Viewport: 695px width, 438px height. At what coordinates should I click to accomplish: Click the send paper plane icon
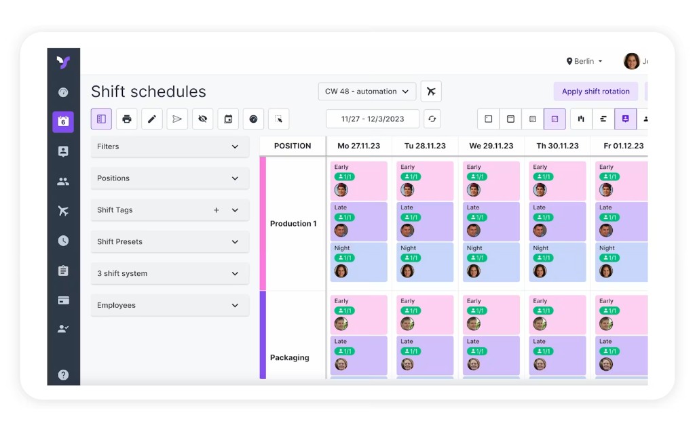177,119
